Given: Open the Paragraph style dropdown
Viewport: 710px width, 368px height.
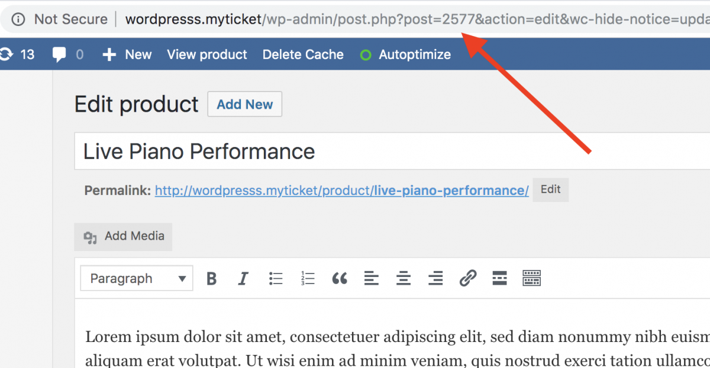Looking at the screenshot, I should [136, 278].
